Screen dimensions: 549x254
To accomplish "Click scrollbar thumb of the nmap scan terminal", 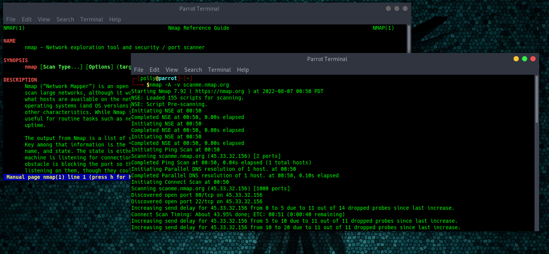I will tap(536, 99).
